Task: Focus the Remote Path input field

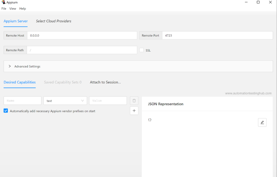Action: [x=82, y=50]
